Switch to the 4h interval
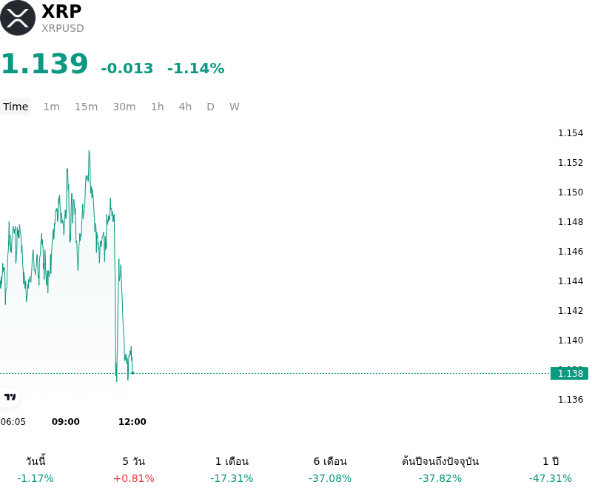The height and width of the screenshot is (493, 592). point(185,107)
